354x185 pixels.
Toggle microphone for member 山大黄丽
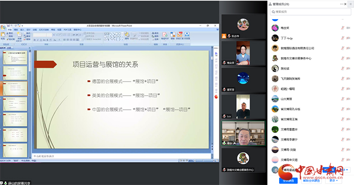(x=342, y=99)
